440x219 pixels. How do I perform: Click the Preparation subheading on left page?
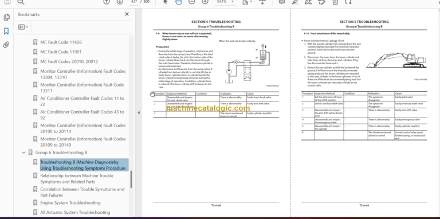pos(163,47)
